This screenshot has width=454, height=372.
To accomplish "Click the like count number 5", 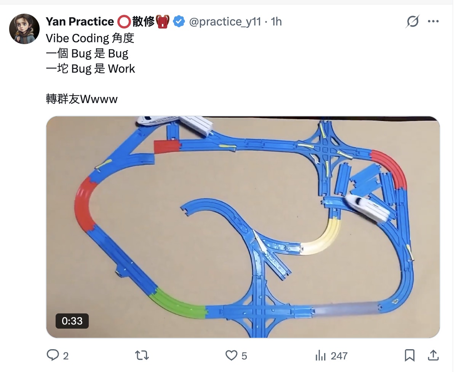I will 244,356.
